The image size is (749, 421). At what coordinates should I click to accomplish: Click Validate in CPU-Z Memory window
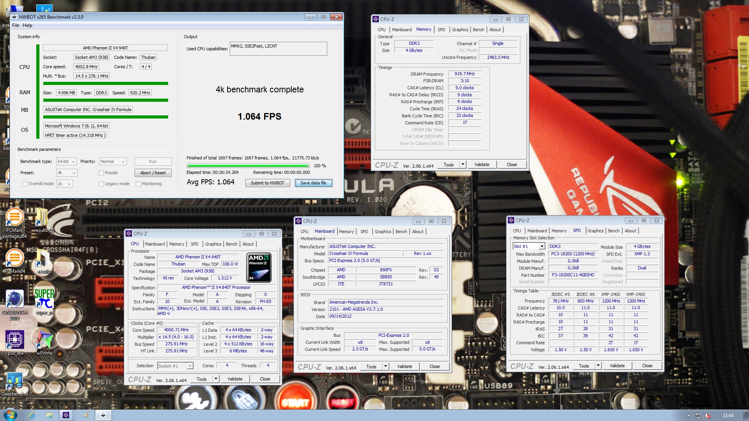[x=482, y=165]
